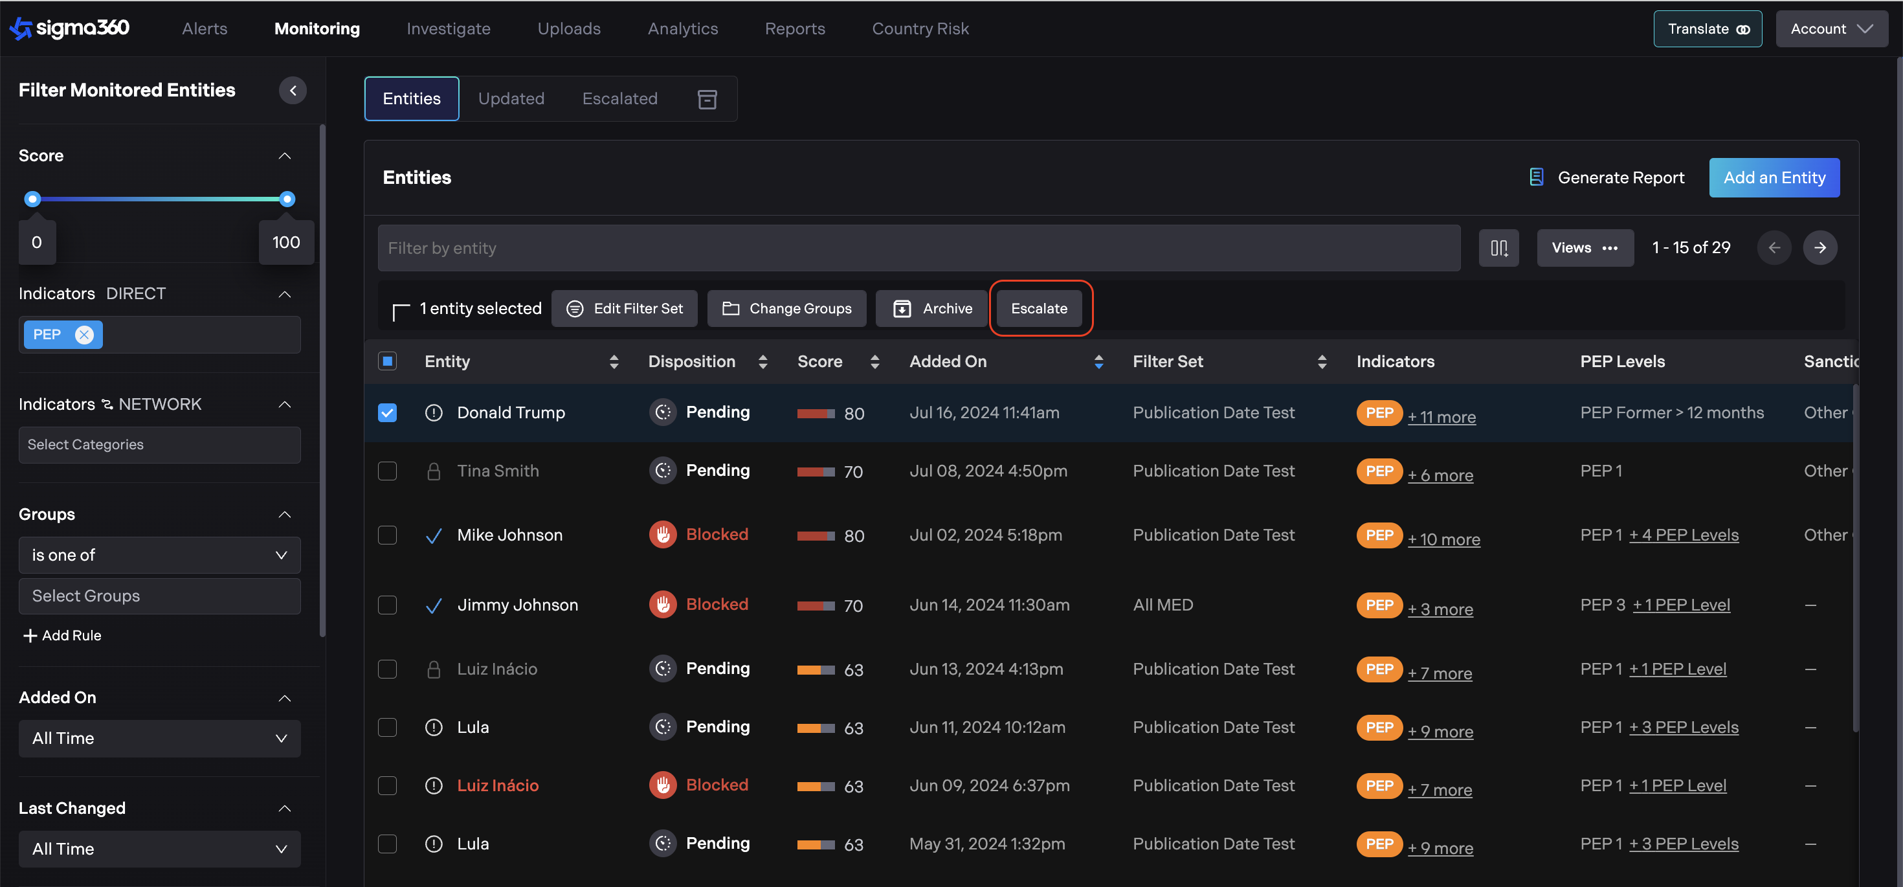Image resolution: width=1903 pixels, height=887 pixels.
Task: Remove the PEP indicator chip
Action: coord(84,335)
